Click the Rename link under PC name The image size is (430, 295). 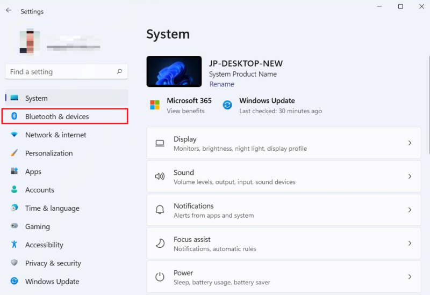tap(221, 84)
